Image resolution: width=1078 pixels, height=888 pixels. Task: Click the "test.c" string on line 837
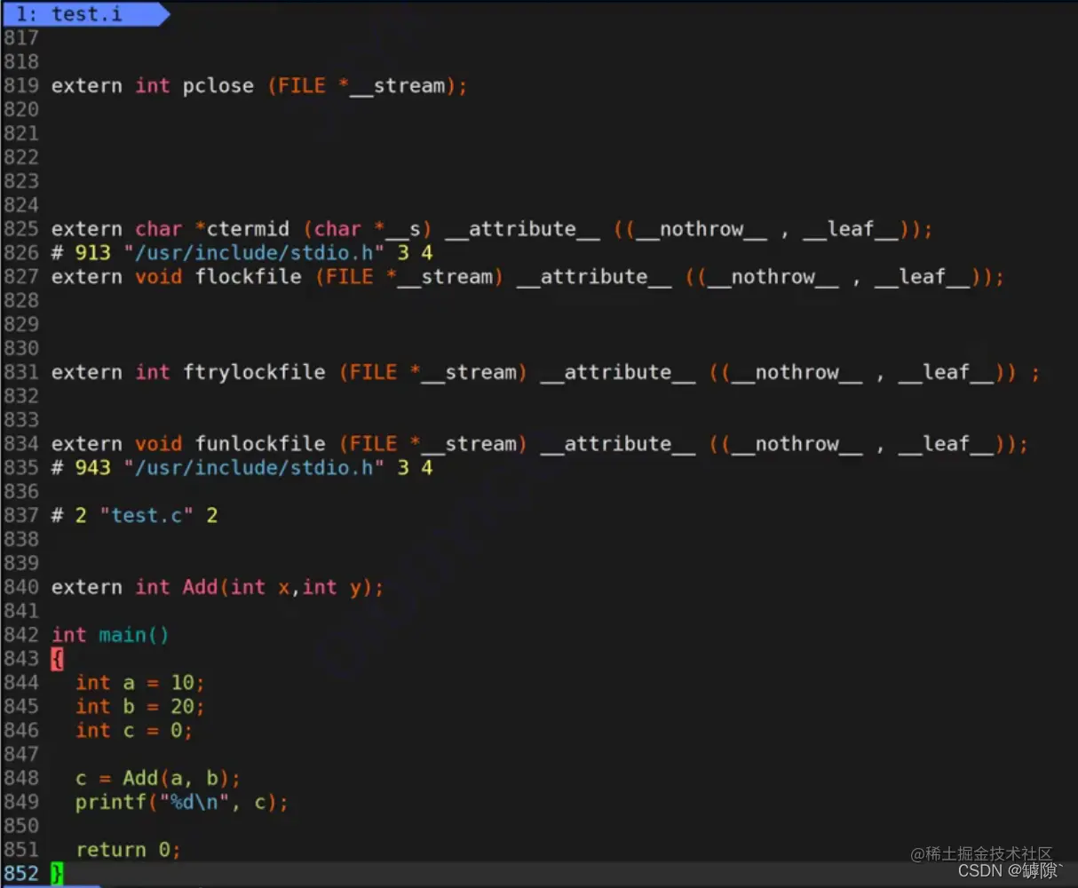[x=147, y=516]
